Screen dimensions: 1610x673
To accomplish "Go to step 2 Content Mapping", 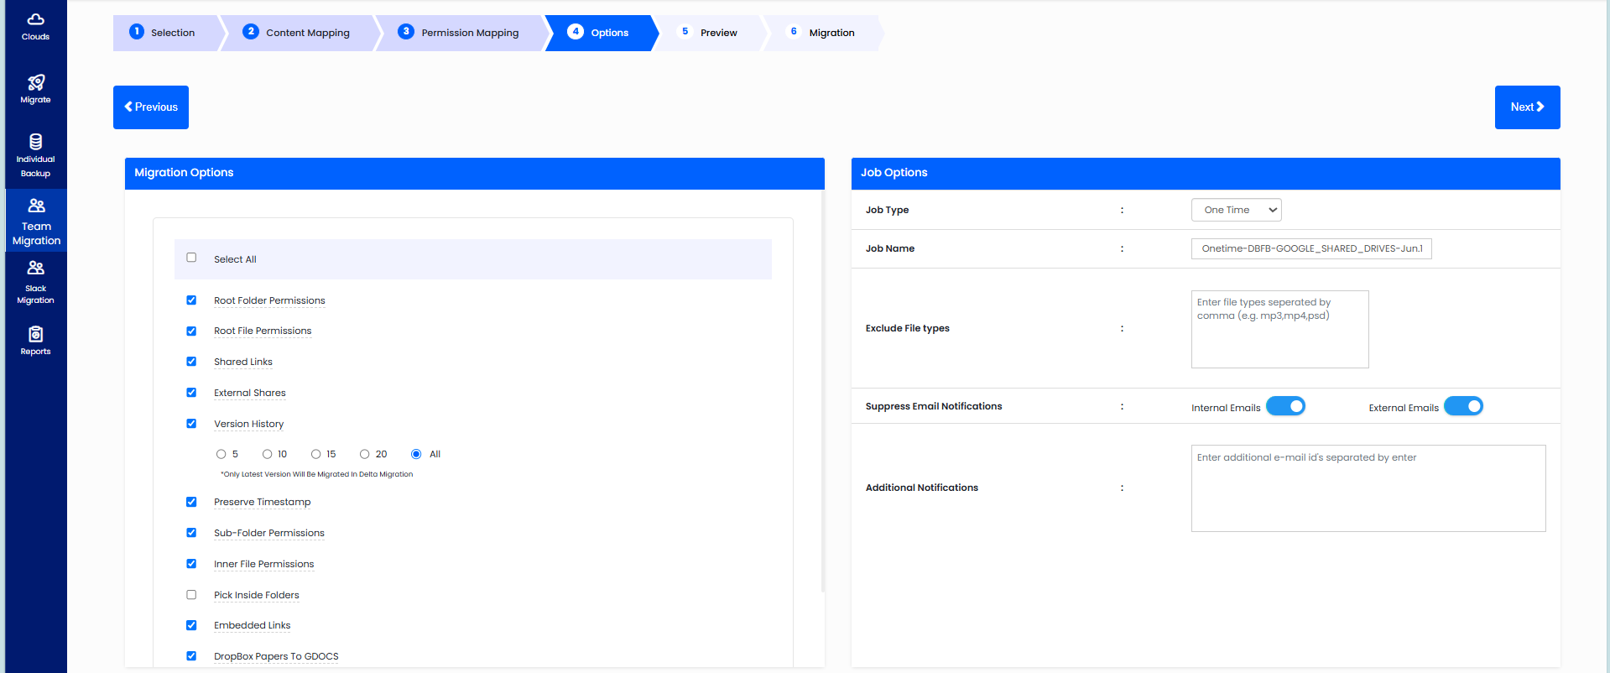I will click(298, 33).
